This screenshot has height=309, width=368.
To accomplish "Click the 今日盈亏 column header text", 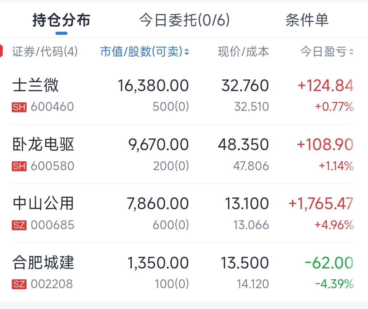I will pos(323,52).
